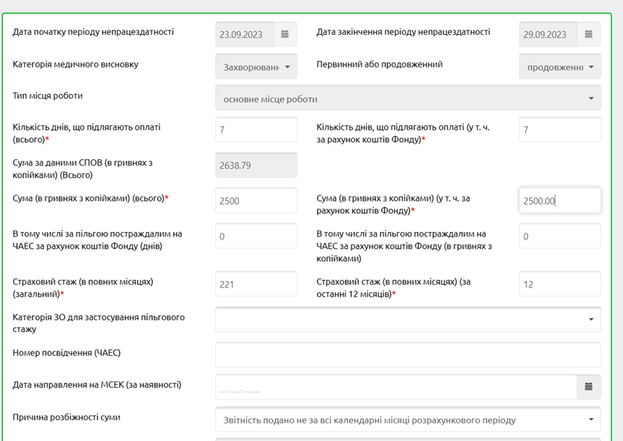Click the start date field showing 23.09.2023
623x441 pixels.
tap(245, 34)
